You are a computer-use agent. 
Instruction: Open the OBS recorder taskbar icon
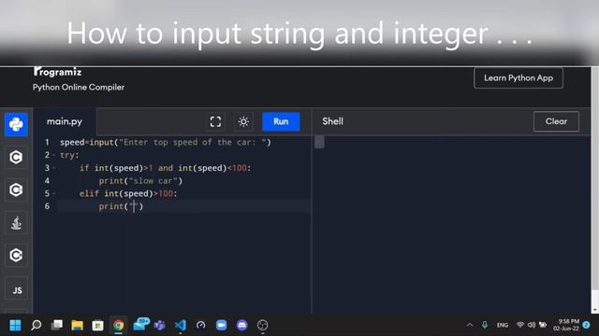click(262, 325)
